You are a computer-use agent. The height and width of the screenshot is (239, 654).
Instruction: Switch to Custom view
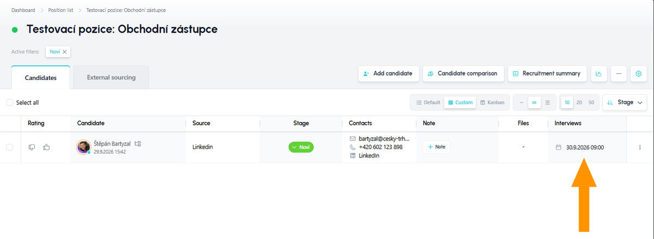coord(460,102)
